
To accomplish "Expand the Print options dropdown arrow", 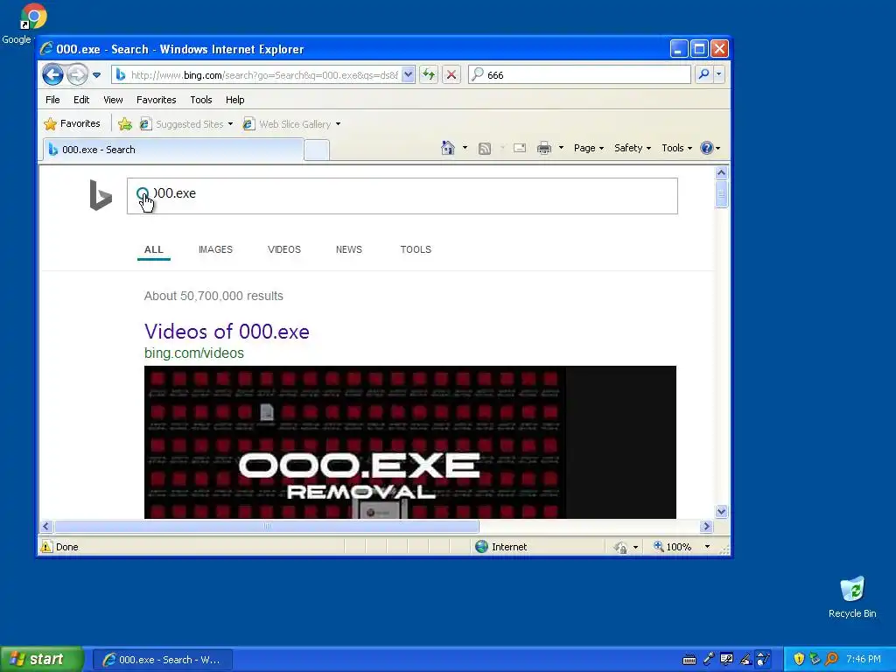I will pyautogui.click(x=561, y=148).
